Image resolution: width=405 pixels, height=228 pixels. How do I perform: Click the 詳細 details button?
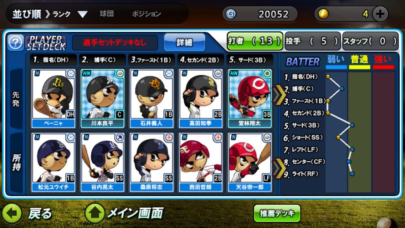tap(184, 42)
